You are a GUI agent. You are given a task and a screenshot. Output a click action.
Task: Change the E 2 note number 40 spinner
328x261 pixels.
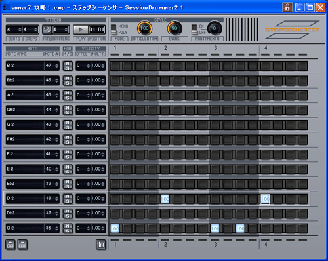click(56, 169)
